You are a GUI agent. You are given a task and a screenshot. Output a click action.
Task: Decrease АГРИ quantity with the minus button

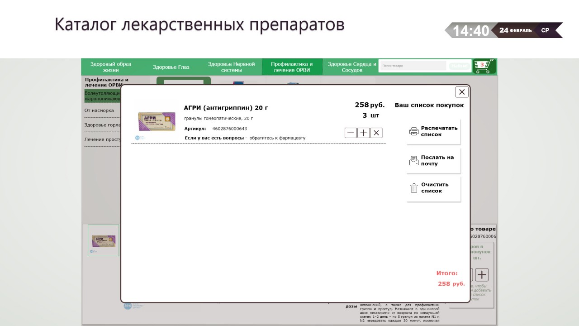tap(351, 133)
